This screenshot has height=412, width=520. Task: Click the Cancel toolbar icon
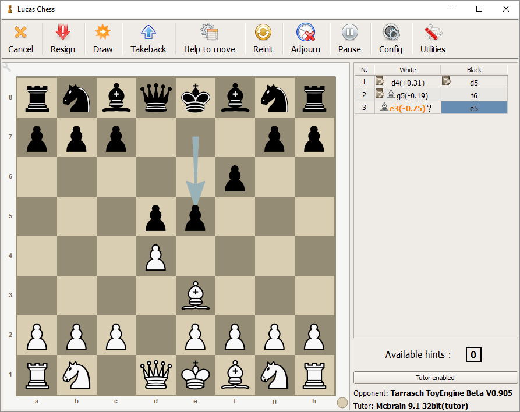point(20,39)
